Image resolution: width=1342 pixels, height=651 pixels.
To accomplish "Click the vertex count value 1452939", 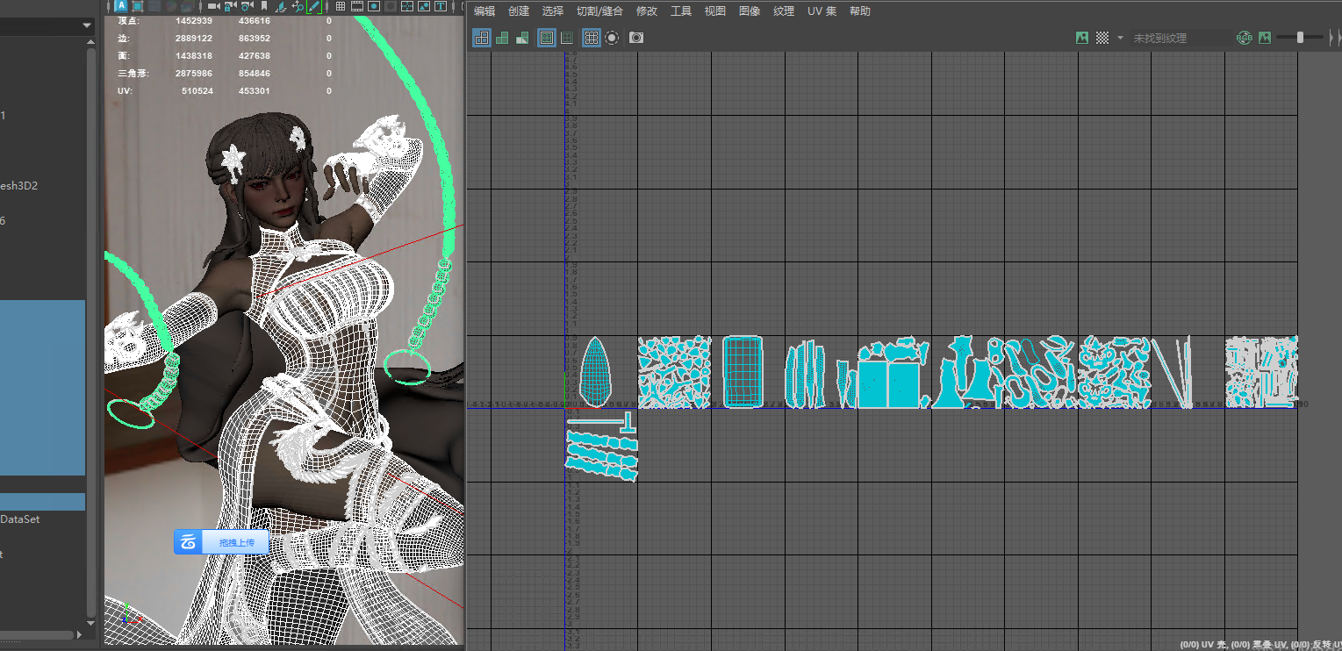I will coord(194,20).
